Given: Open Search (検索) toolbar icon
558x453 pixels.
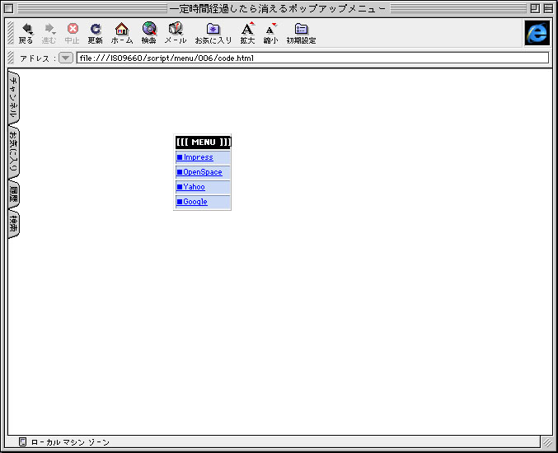Looking at the screenshot, I should [149, 33].
